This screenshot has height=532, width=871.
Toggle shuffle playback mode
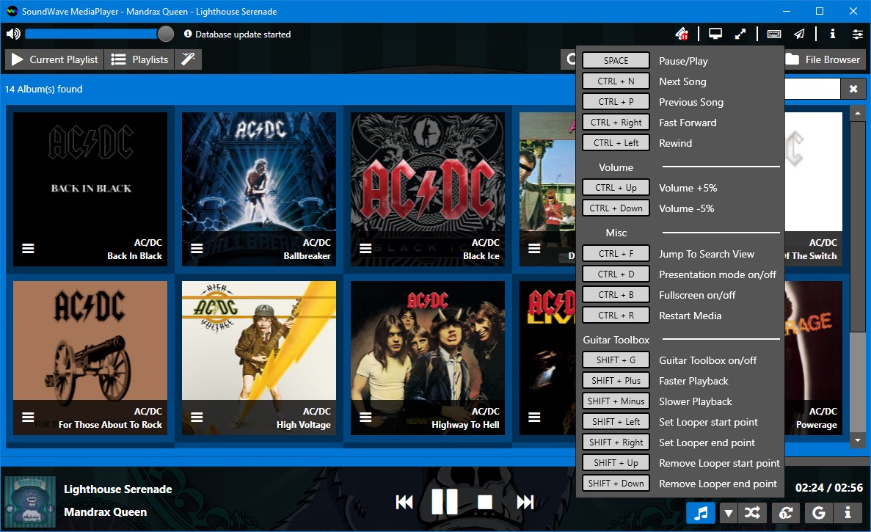point(752,513)
